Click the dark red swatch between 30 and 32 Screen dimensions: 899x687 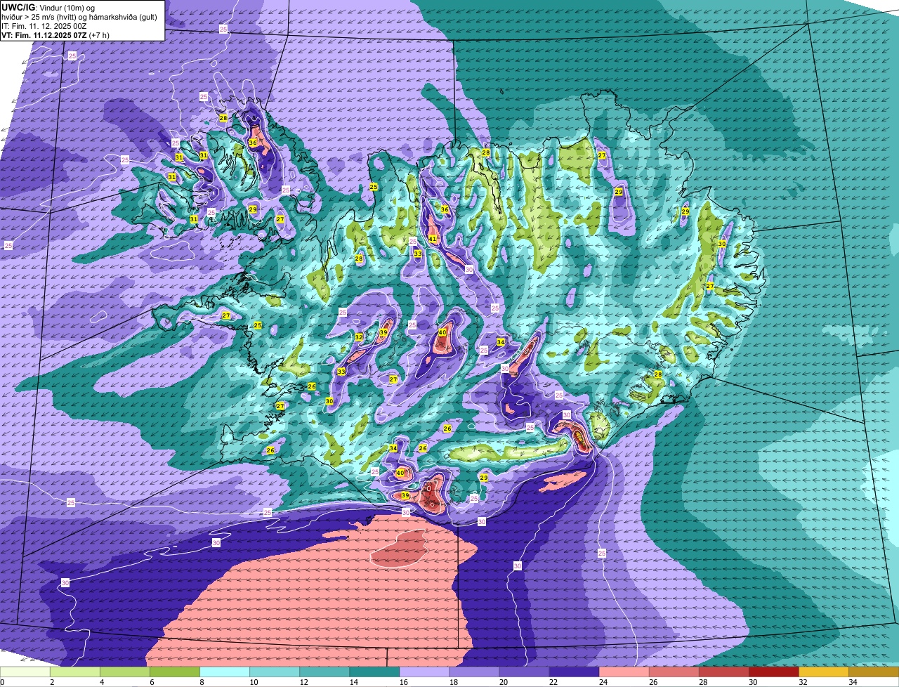click(773, 672)
